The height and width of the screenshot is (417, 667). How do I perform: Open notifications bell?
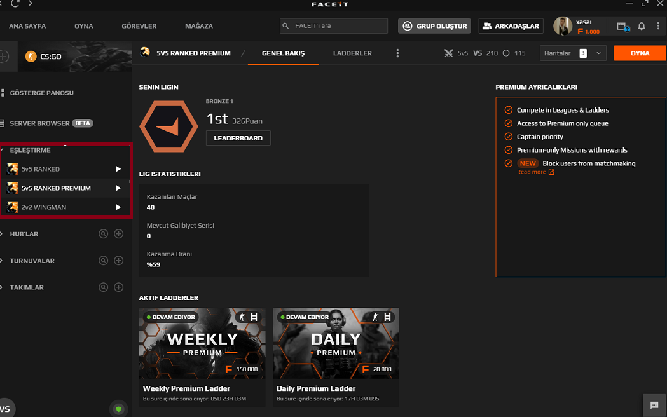tap(642, 26)
